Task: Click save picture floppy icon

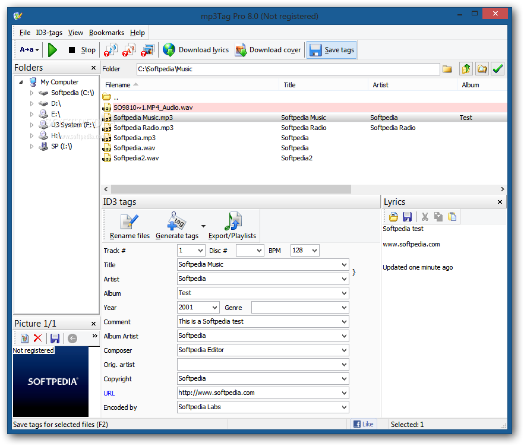Action: 55,339
